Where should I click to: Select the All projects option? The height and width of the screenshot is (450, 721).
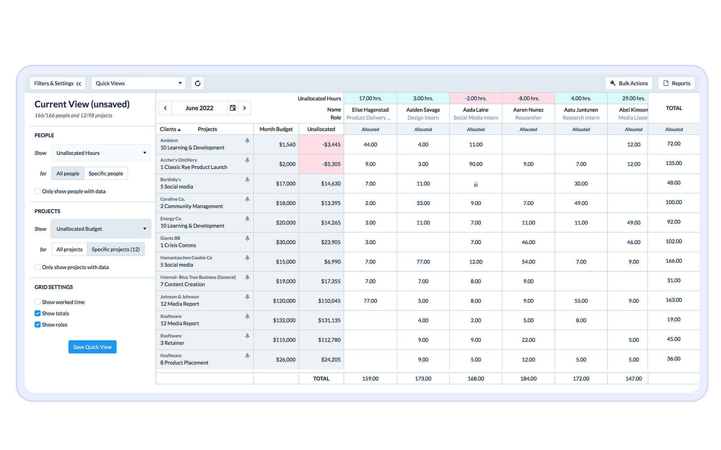pyautogui.click(x=69, y=249)
